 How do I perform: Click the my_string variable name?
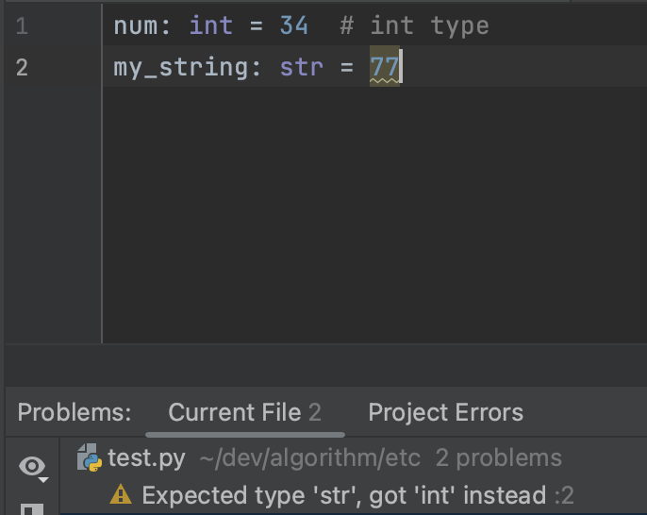click(x=181, y=67)
